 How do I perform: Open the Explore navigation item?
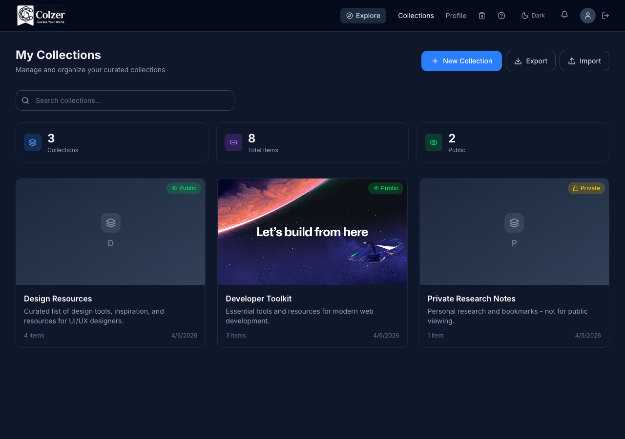tap(363, 16)
